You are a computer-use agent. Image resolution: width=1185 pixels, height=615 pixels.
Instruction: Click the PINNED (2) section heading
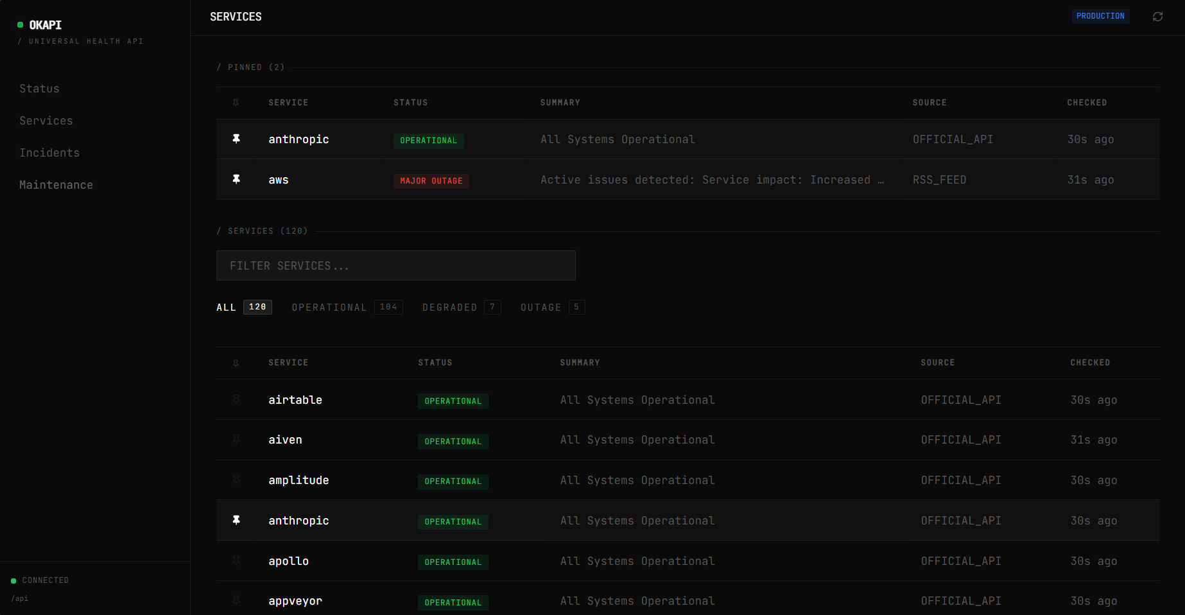[x=250, y=67]
